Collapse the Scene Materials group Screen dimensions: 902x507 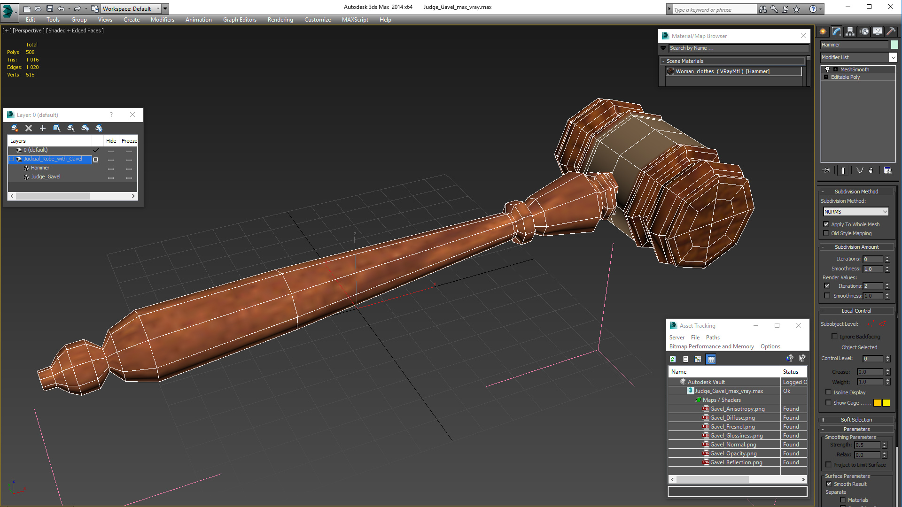click(x=663, y=61)
